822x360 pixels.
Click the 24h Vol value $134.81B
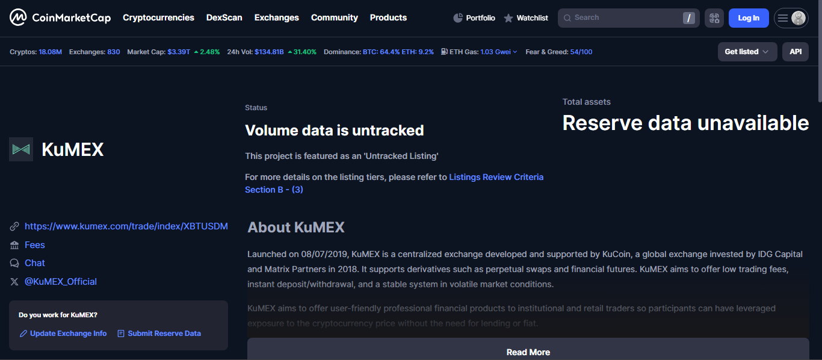coord(269,52)
